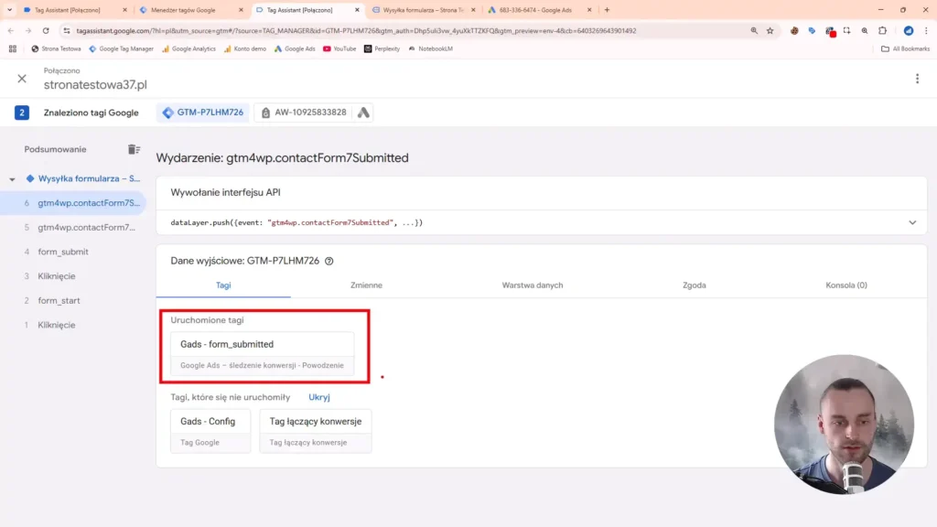The height and width of the screenshot is (527, 937).
Task: Switch to the Konsola (0) tab
Action: coord(846,285)
